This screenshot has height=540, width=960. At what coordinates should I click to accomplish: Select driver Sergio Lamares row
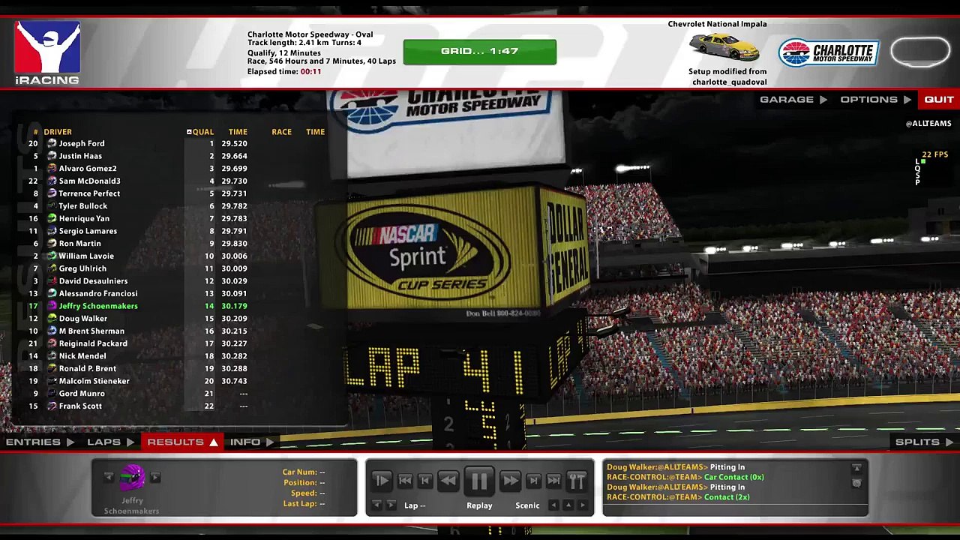139,231
